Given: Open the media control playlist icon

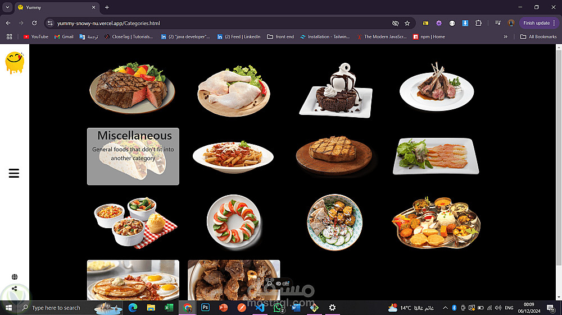Looking at the screenshot, I should pyautogui.click(x=498, y=23).
